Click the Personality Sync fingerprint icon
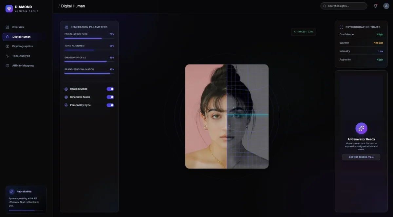The height and width of the screenshot is (217, 393). (66, 105)
